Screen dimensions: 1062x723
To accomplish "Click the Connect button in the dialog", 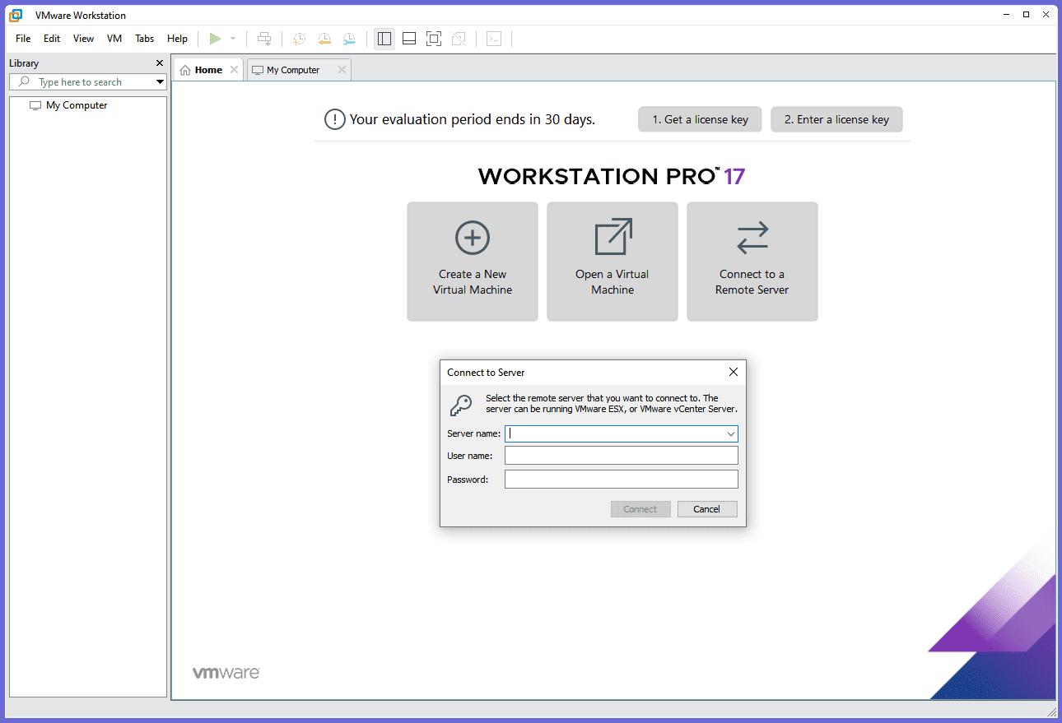I will [640, 509].
